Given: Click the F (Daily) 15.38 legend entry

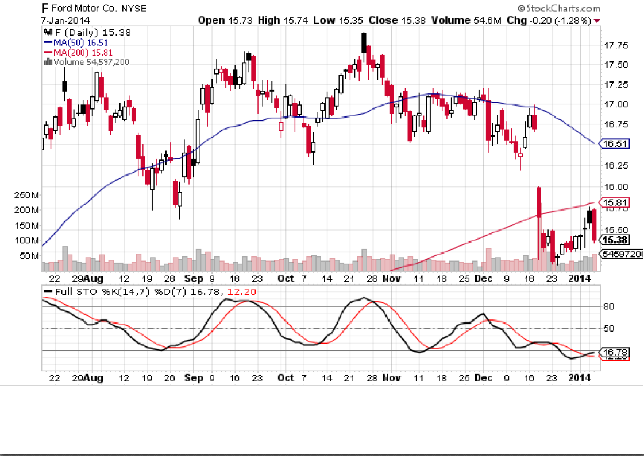Looking at the screenshot, I should click(x=92, y=32).
